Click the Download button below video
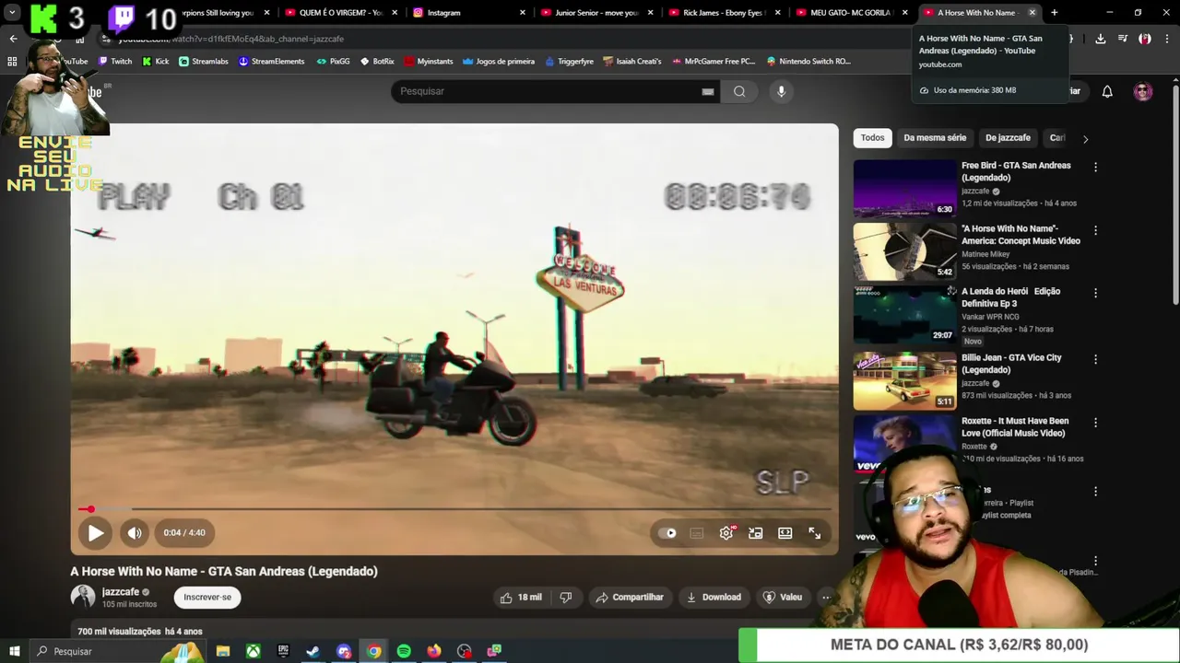The image size is (1180, 663). (x=714, y=598)
